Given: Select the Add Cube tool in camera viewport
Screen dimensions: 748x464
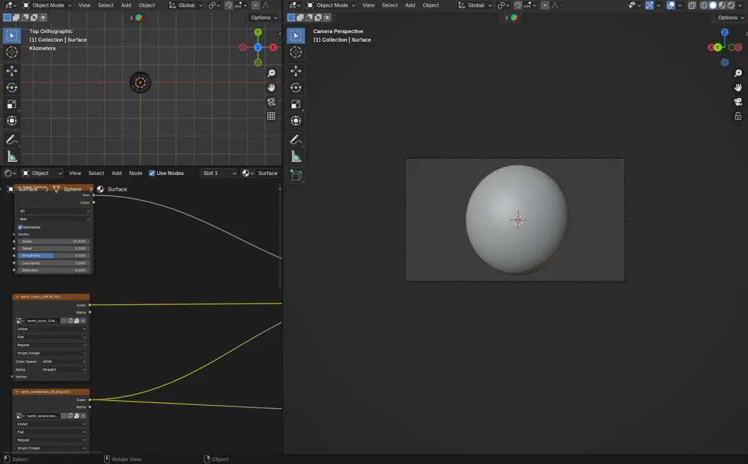Looking at the screenshot, I should (295, 176).
